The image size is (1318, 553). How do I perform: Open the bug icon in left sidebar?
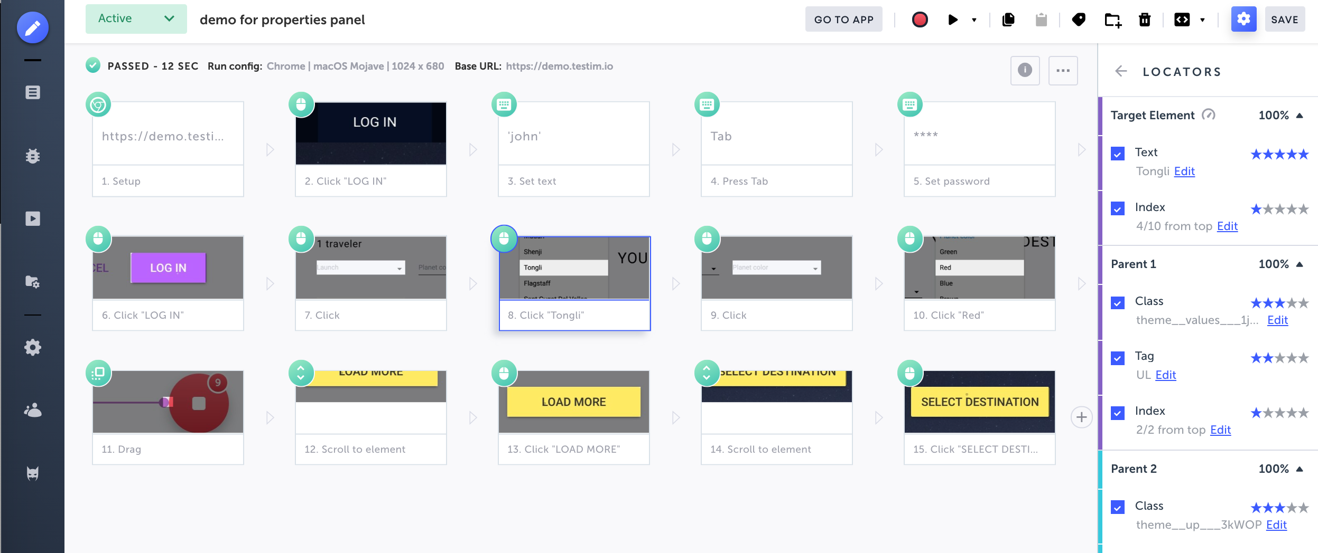click(x=33, y=156)
